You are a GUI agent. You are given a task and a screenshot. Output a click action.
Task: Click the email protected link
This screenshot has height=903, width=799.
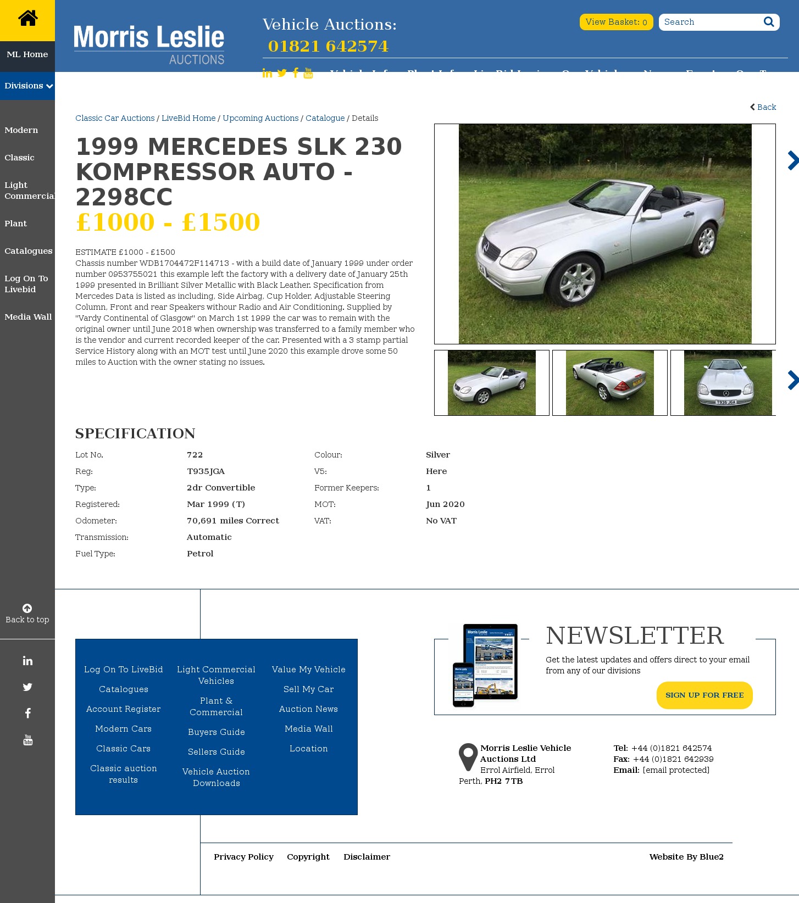[676, 770]
